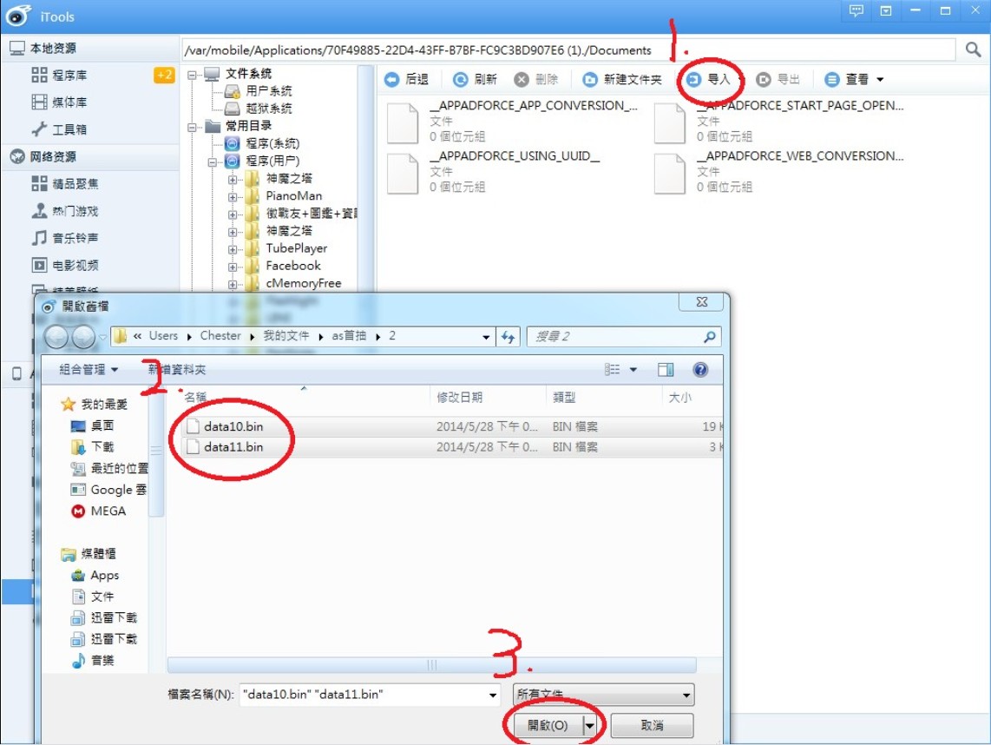Click the 刷新 refresh icon

461,80
